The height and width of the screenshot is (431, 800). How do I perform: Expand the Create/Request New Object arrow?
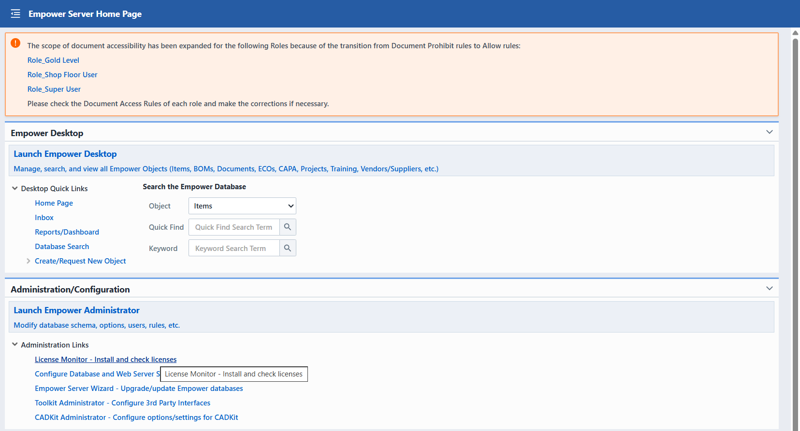[x=29, y=261]
